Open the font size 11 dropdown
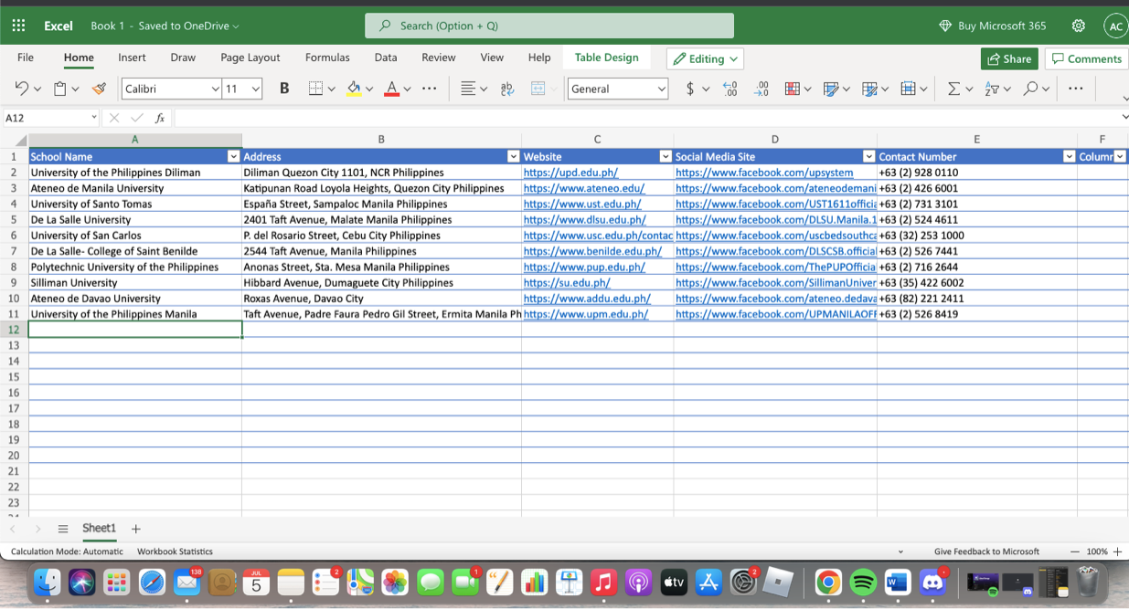1129x609 pixels. coord(256,89)
